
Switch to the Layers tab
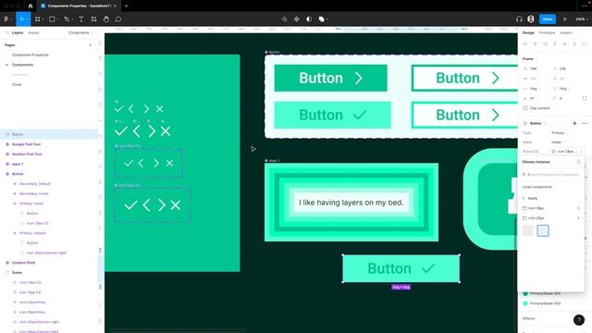coord(18,33)
